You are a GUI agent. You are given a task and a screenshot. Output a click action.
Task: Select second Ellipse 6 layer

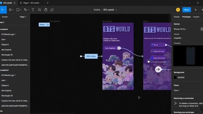(5, 85)
